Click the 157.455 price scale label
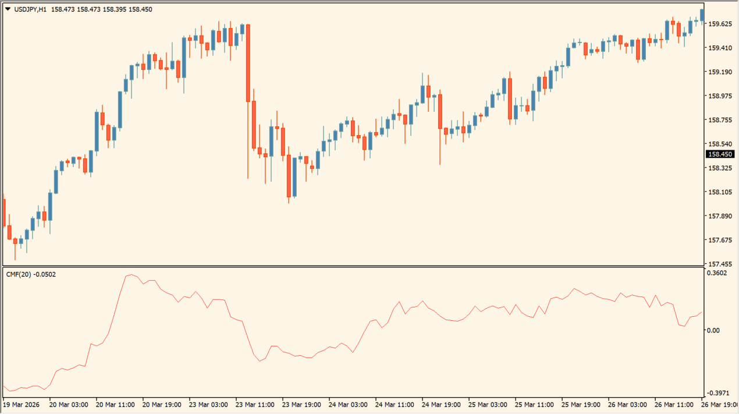Viewport: 739px width, 414px height. tap(719, 264)
